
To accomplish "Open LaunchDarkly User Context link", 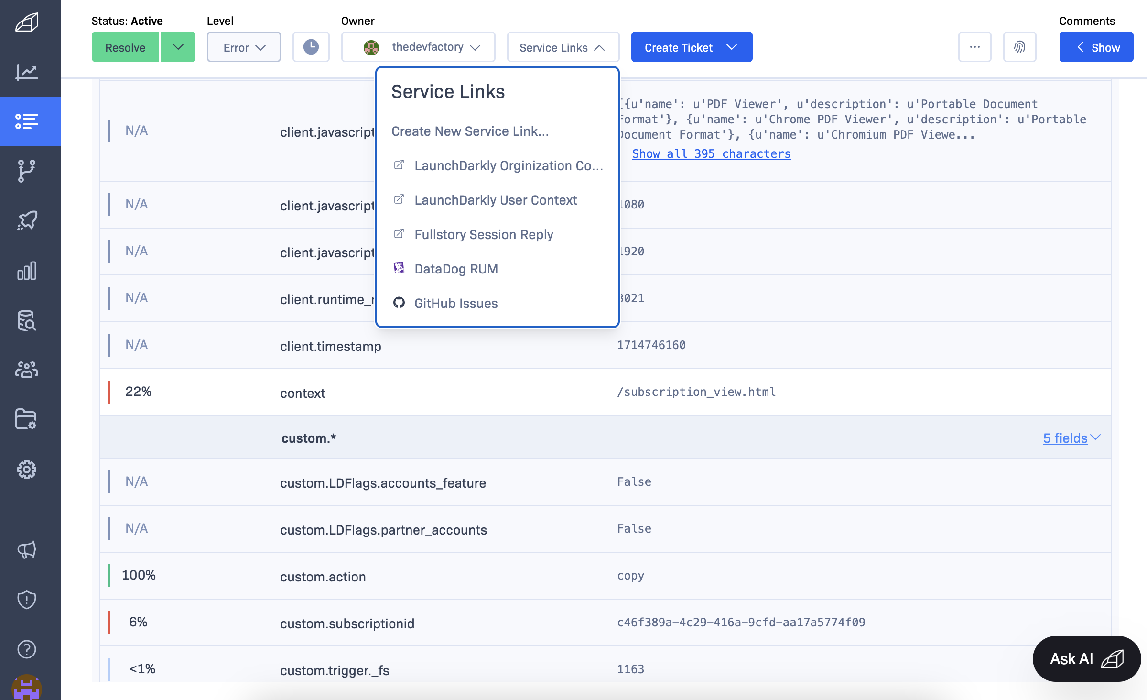I will [x=496, y=200].
